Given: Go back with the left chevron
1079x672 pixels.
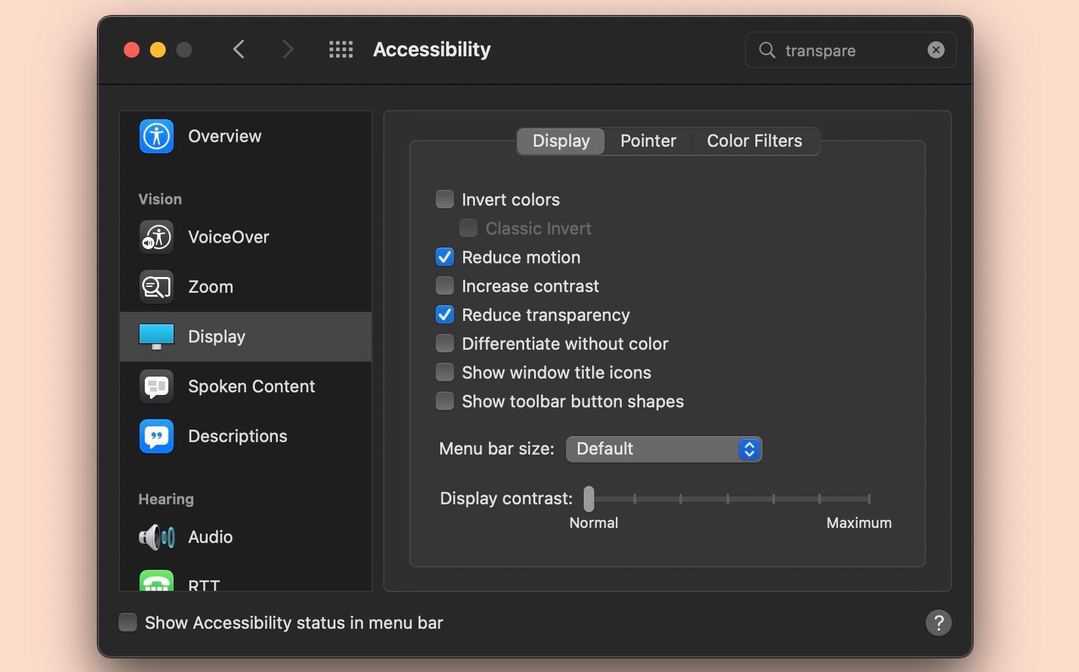Looking at the screenshot, I should 239,50.
